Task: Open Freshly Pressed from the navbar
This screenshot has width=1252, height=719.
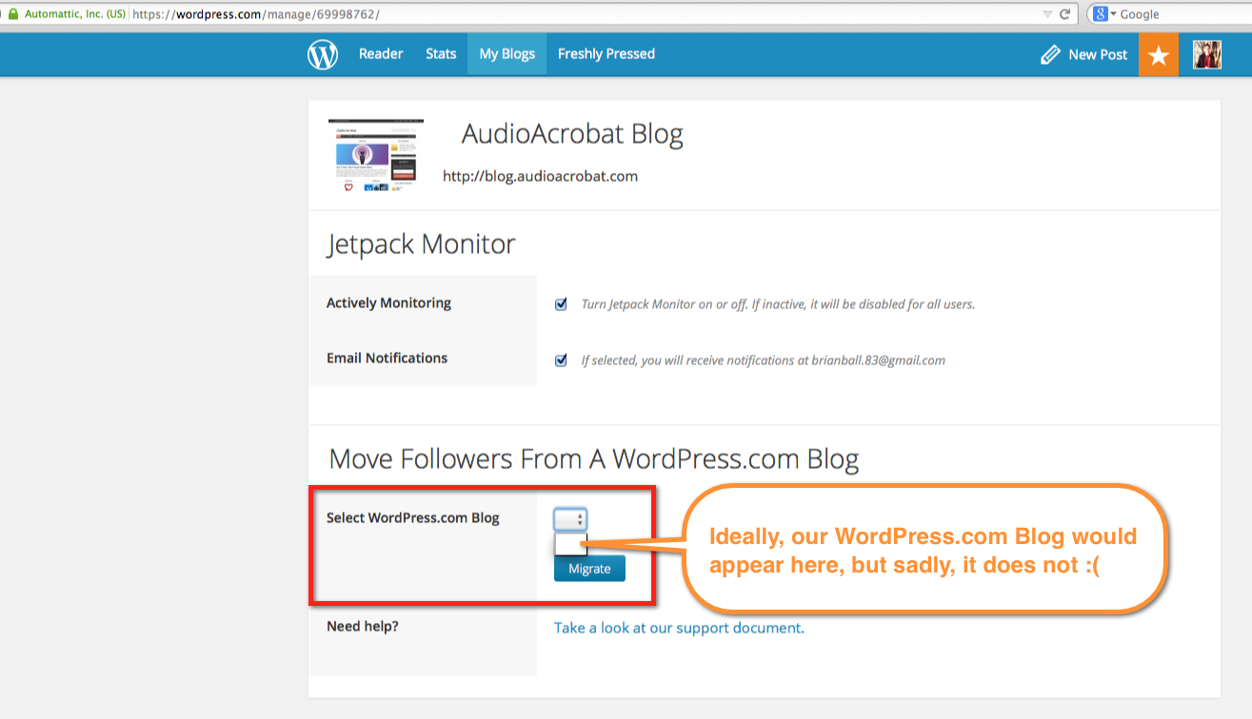Action: click(606, 54)
